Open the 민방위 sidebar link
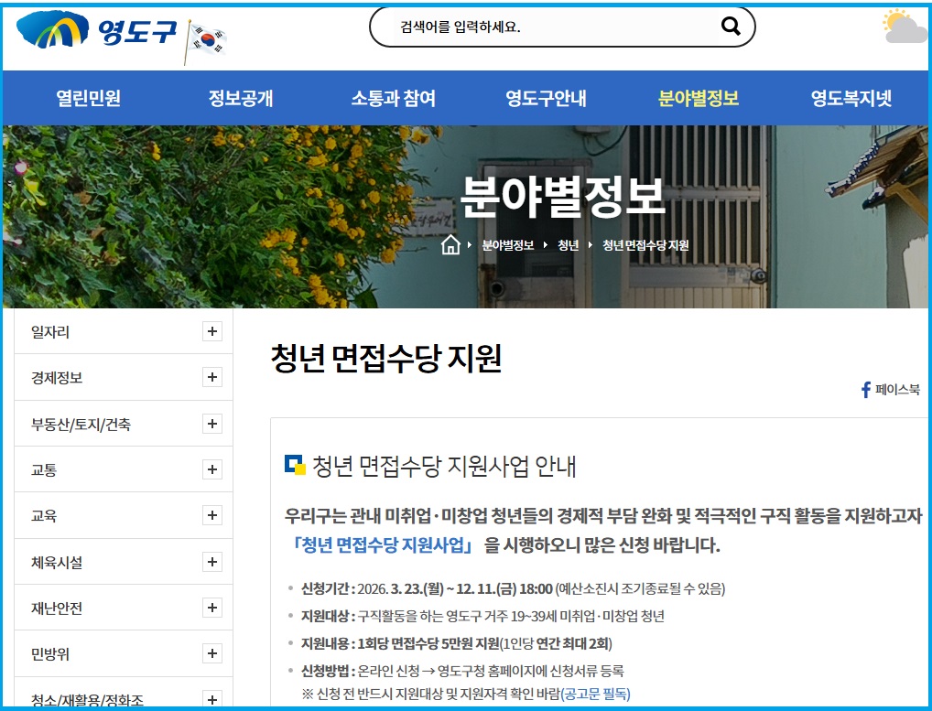Screen dimensions: 932x711 tap(50, 654)
